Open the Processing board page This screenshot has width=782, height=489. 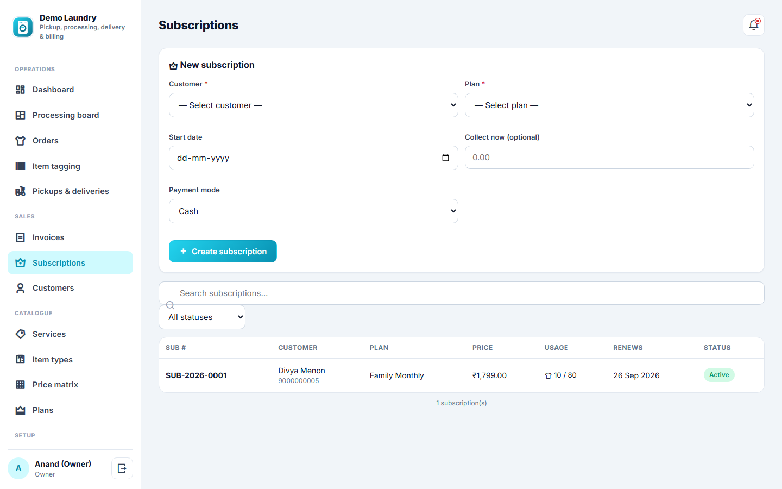(70, 115)
